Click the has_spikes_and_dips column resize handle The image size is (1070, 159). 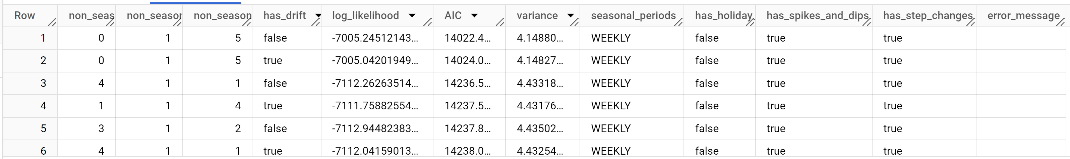867,22
